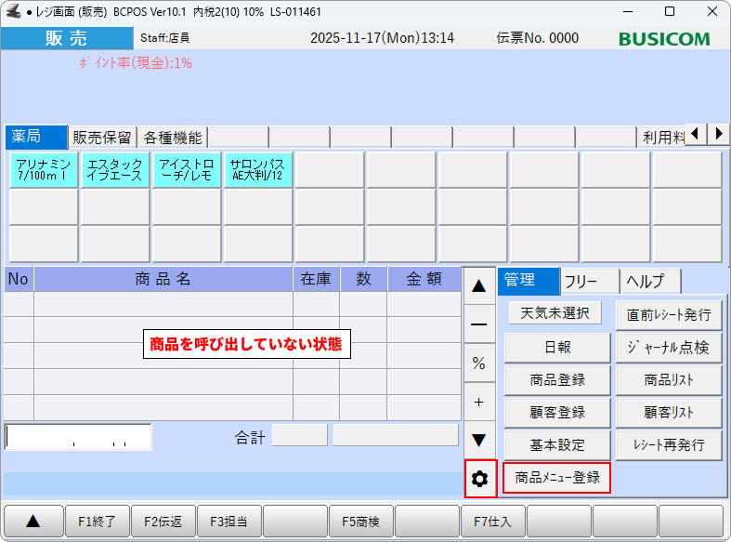Toggle the 天気未選択 weather button
The width and height of the screenshot is (731, 542).
[x=555, y=312]
